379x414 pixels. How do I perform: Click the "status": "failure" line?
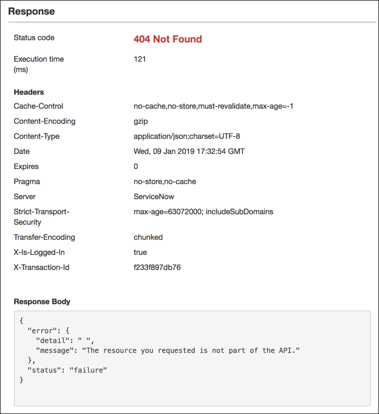pos(67,370)
